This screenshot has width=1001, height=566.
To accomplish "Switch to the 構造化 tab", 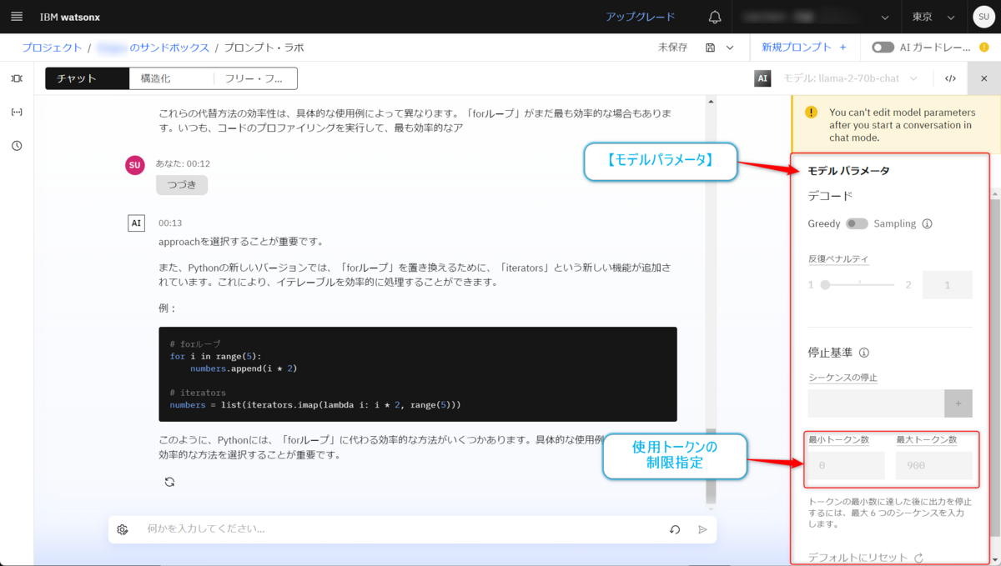I will point(171,78).
